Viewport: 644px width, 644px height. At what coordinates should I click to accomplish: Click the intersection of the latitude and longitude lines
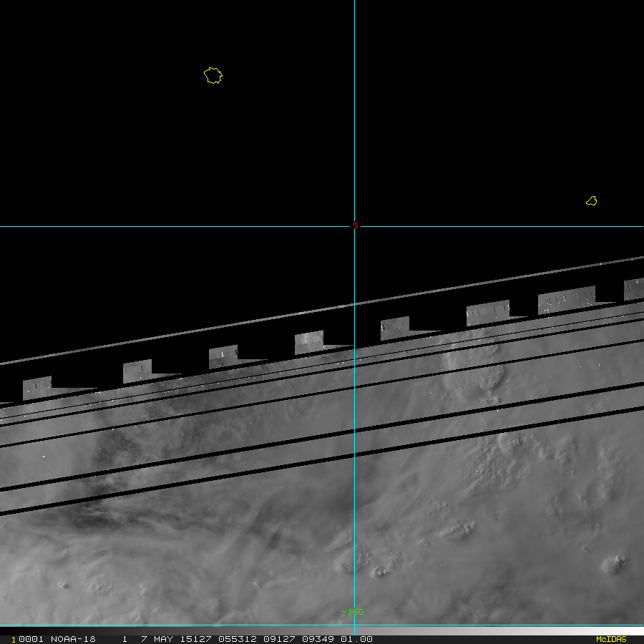point(354,226)
